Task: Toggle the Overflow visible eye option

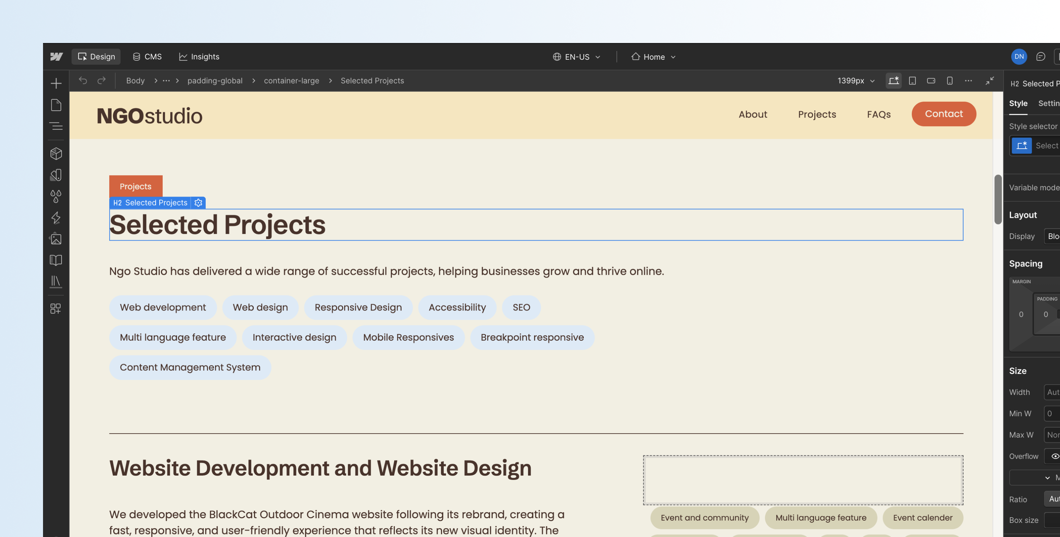Action: (x=1055, y=456)
